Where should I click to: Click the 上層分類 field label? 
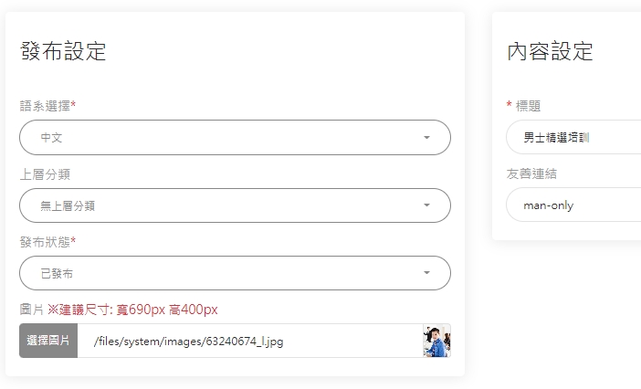tap(45, 173)
